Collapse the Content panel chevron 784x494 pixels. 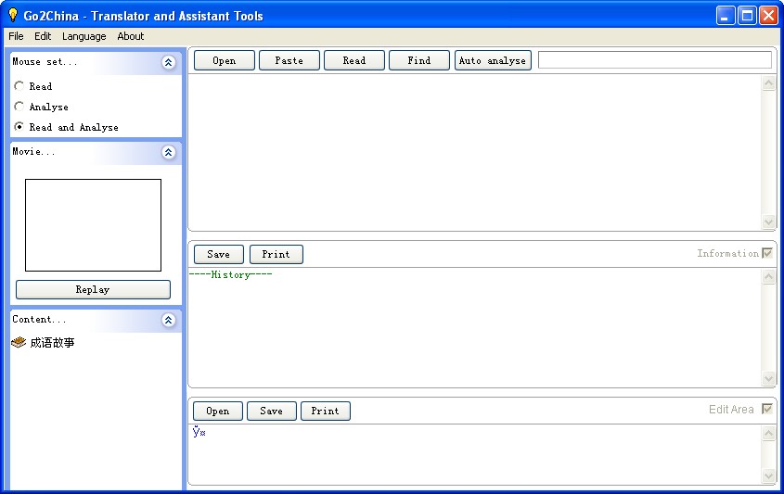pos(169,320)
